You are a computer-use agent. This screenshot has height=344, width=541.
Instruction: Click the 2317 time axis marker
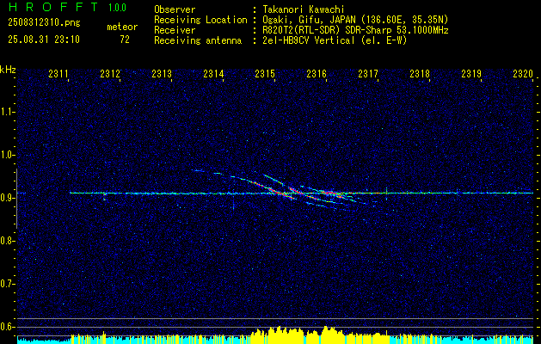(x=368, y=73)
